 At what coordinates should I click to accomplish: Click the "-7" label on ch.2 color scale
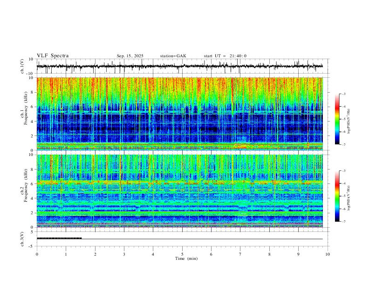(x=343, y=222)
